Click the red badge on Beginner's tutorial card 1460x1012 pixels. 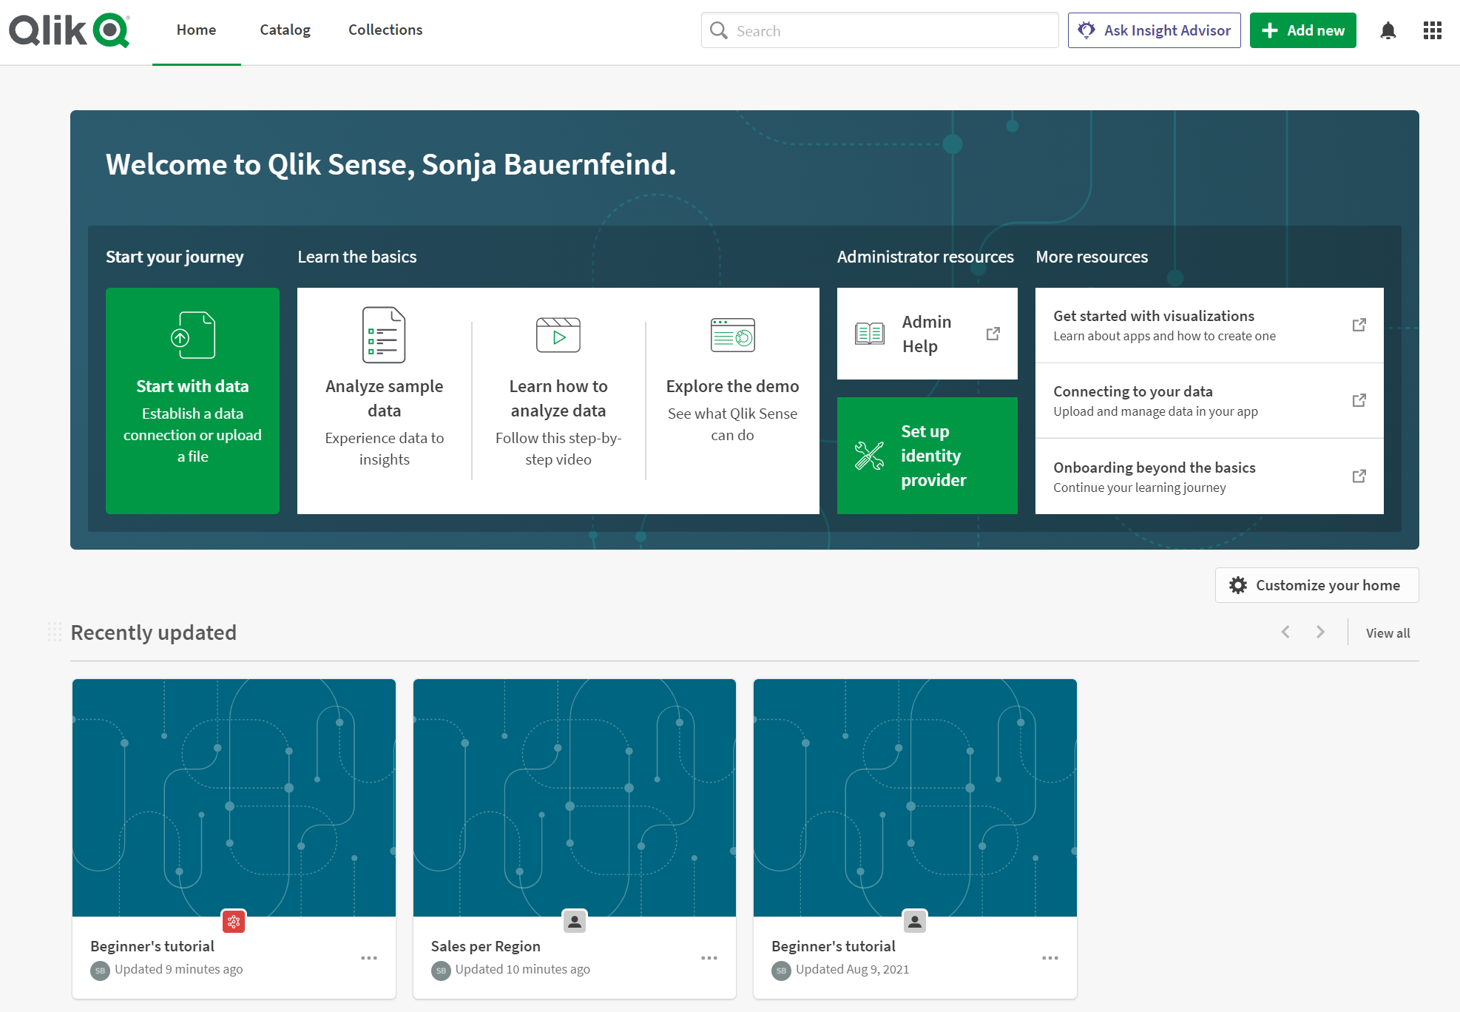click(234, 921)
